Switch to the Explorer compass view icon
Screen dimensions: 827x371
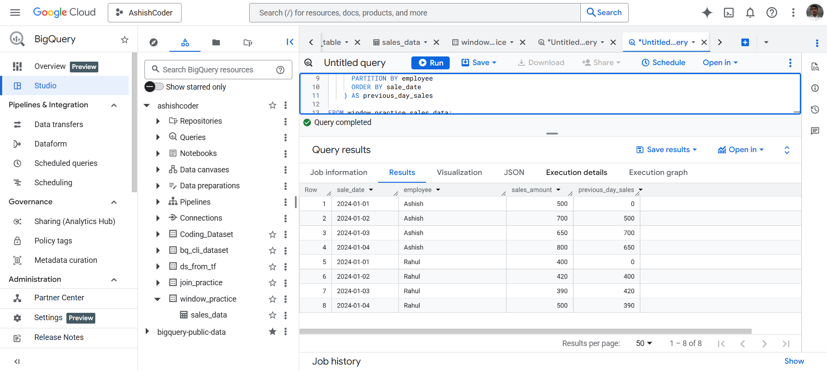click(x=153, y=42)
